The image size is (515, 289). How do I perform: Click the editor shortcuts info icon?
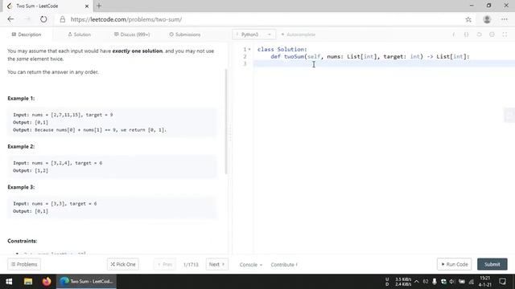454,35
